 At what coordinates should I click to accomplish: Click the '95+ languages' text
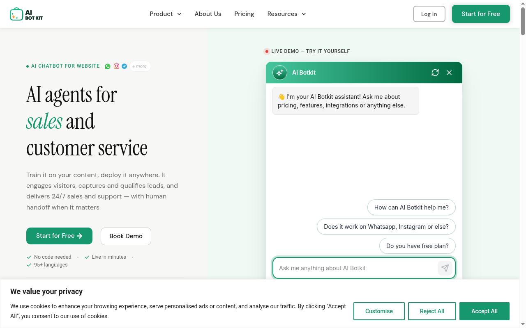pyautogui.click(x=51, y=265)
